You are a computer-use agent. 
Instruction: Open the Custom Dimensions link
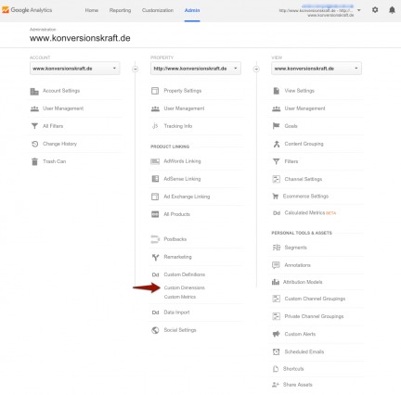click(185, 287)
